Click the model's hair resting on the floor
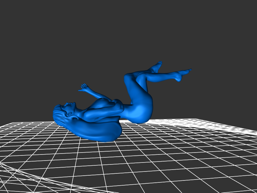This screenshot has width=257, height=193. coord(96,132)
